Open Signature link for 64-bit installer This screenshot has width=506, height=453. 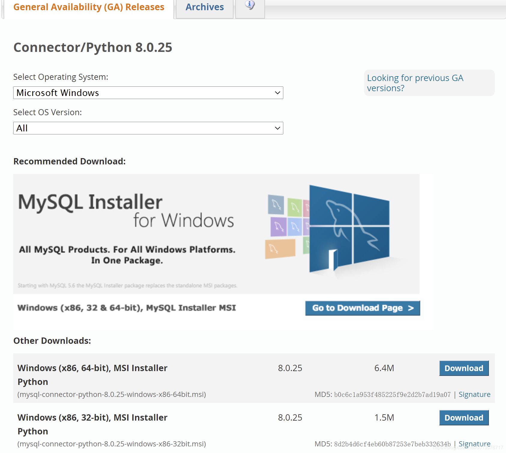pyautogui.click(x=474, y=394)
